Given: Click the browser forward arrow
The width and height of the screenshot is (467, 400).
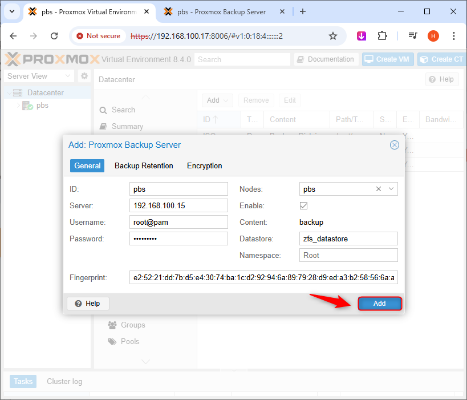Looking at the screenshot, I should 34,36.
